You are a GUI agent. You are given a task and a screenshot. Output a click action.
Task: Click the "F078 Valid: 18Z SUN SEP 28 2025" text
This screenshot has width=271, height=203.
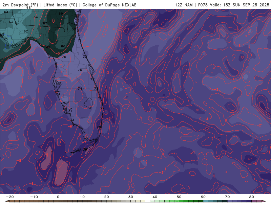click(233, 5)
